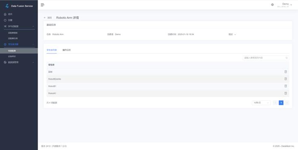The height and width of the screenshot is (150, 298).
Task: Click the 2025 DataMesh Inc. copyright text
Action: click(283, 146)
